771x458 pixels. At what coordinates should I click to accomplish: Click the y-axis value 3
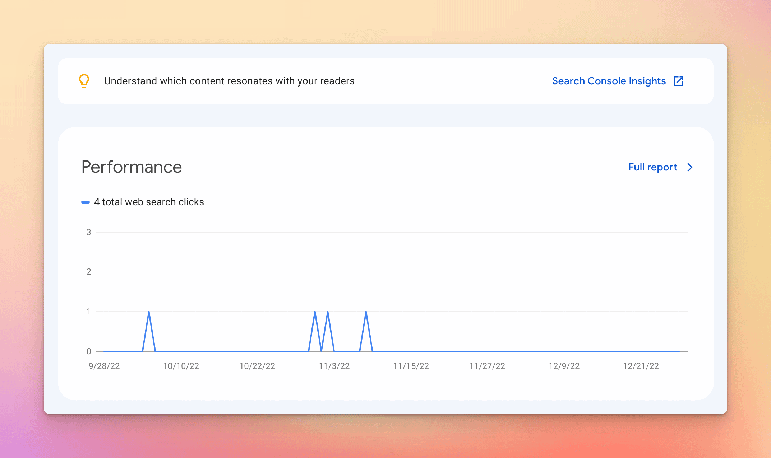[89, 232]
